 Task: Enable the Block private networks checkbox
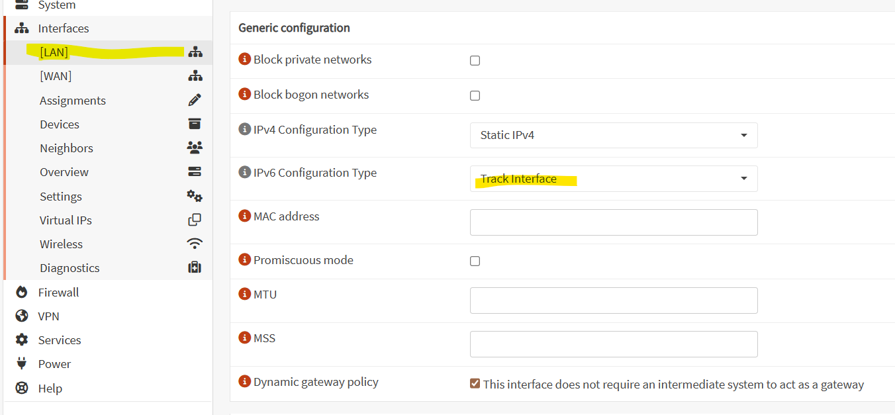pos(475,60)
